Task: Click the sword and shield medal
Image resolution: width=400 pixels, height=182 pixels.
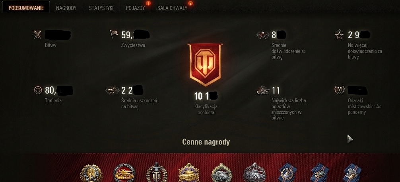Action: [157, 172]
